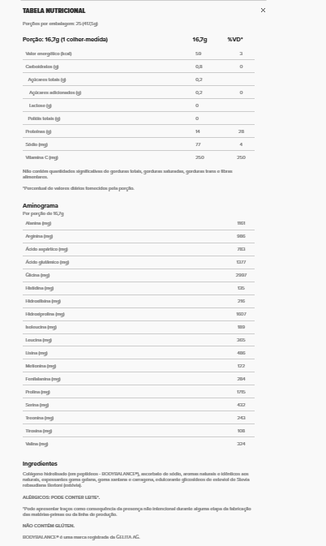Click the Hidroxiprolina (mg) row
Screen dimensions: 326x546
tap(139, 314)
